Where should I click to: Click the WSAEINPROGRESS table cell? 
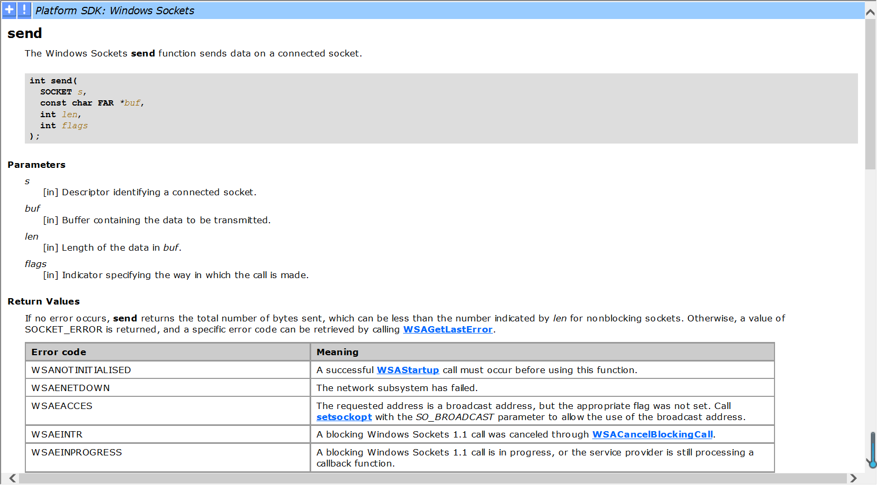coord(168,458)
